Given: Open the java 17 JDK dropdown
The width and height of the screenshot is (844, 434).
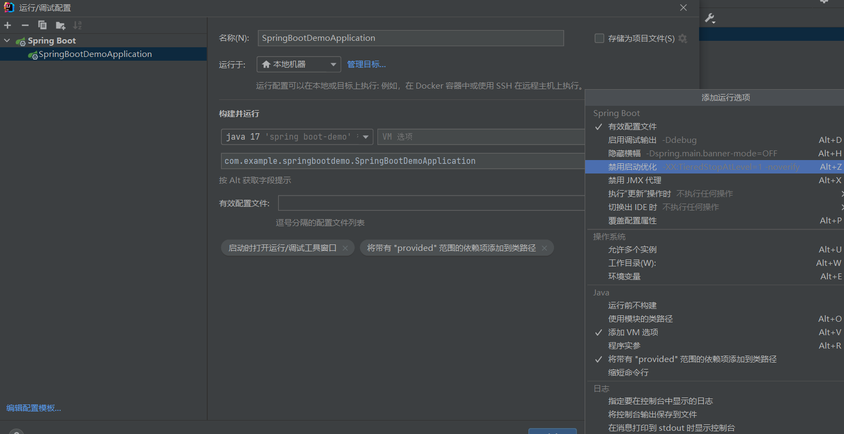Looking at the screenshot, I should (x=297, y=137).
